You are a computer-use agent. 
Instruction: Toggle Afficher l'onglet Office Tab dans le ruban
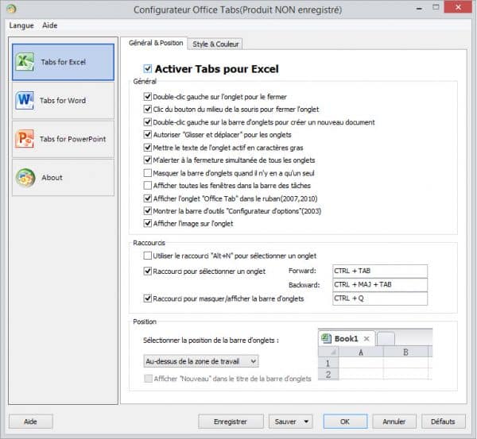pyautogui.click(x=148, y=198)
